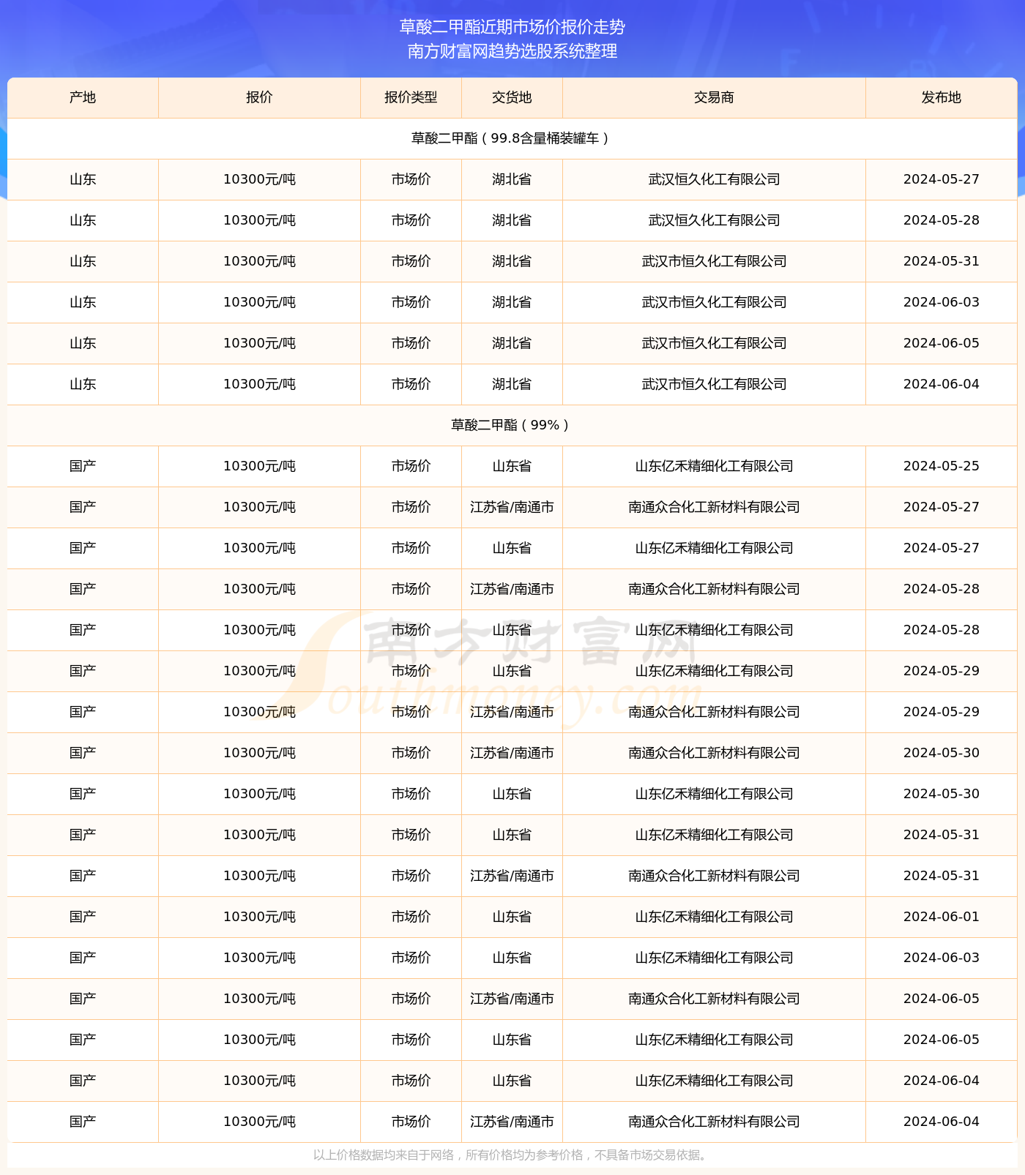Screen dimensions: 1025x1175
Task: Click 山东 in the 武汉恒久化工 2024-05-28 row
Action: pos(83,220)
